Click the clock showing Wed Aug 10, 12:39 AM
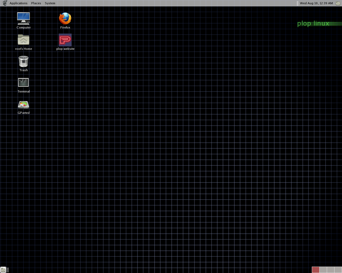 (316, 3)
